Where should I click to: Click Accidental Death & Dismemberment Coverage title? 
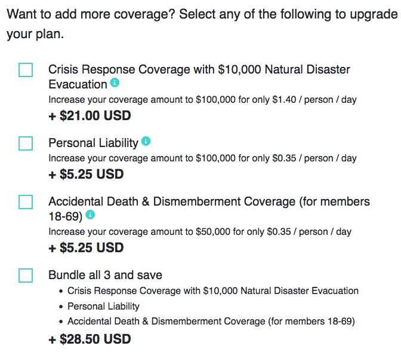pos(209,209)
